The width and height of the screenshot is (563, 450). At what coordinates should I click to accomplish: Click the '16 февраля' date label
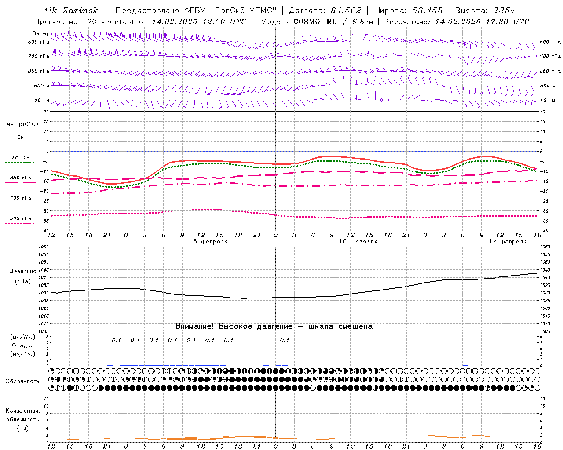click(358, 242)
